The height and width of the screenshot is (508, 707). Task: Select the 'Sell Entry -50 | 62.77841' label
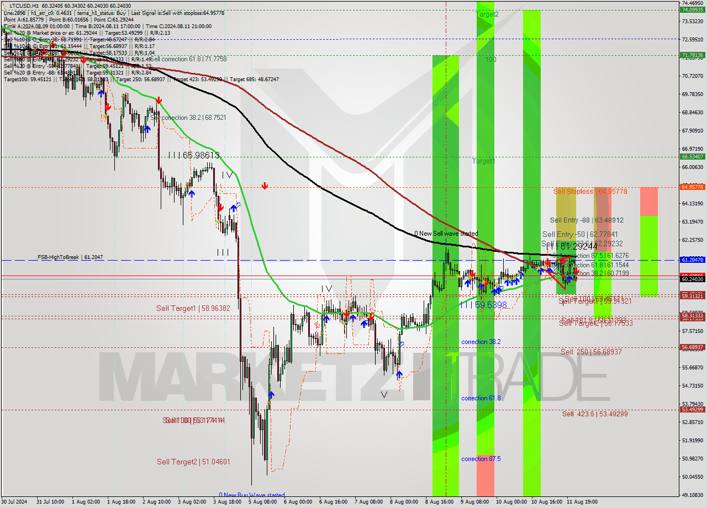[579, 234]
